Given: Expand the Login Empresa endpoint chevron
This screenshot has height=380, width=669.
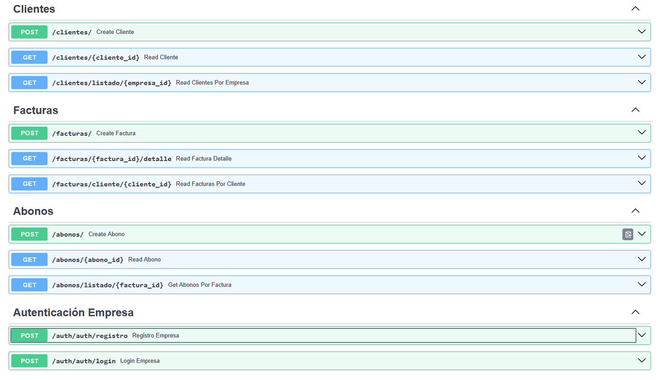Looking at the screenshot, I should pos(642,360).
